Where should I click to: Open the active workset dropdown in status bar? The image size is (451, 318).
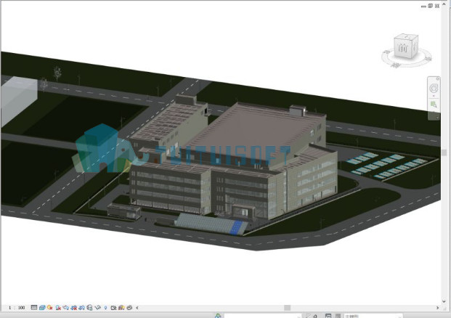(x=263, y=316)
